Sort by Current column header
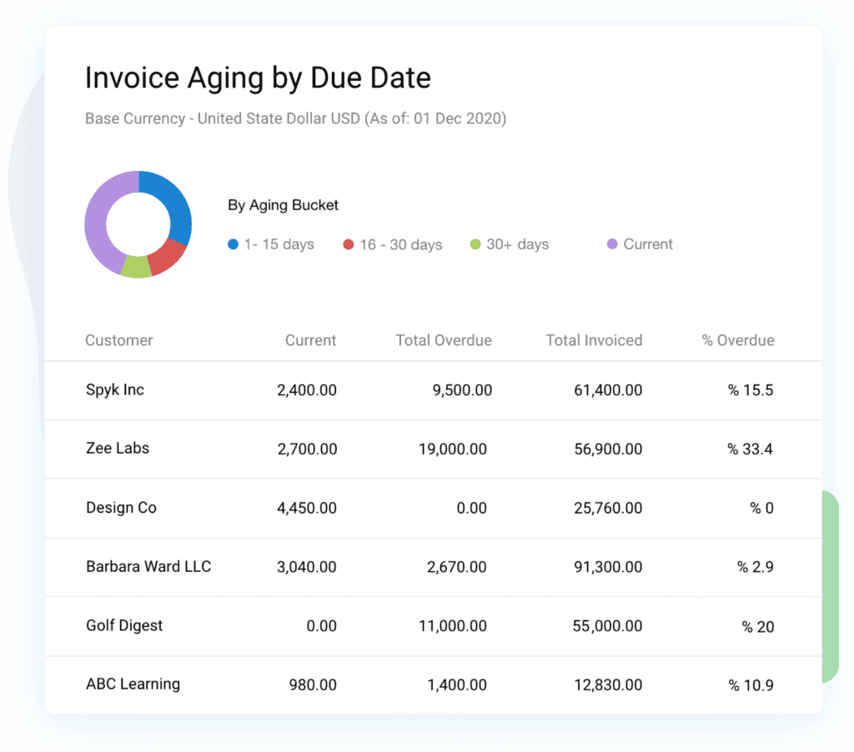 click(x=310, y=340)
